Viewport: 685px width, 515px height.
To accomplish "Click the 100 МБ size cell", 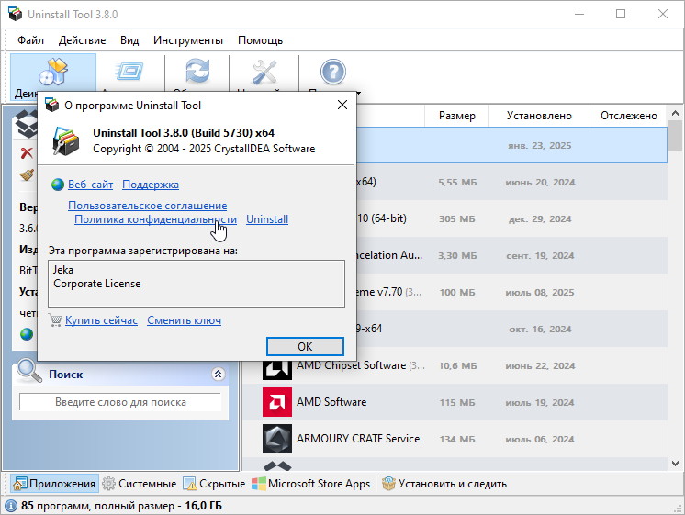I will pyautogui.click(x=457, y=292).
